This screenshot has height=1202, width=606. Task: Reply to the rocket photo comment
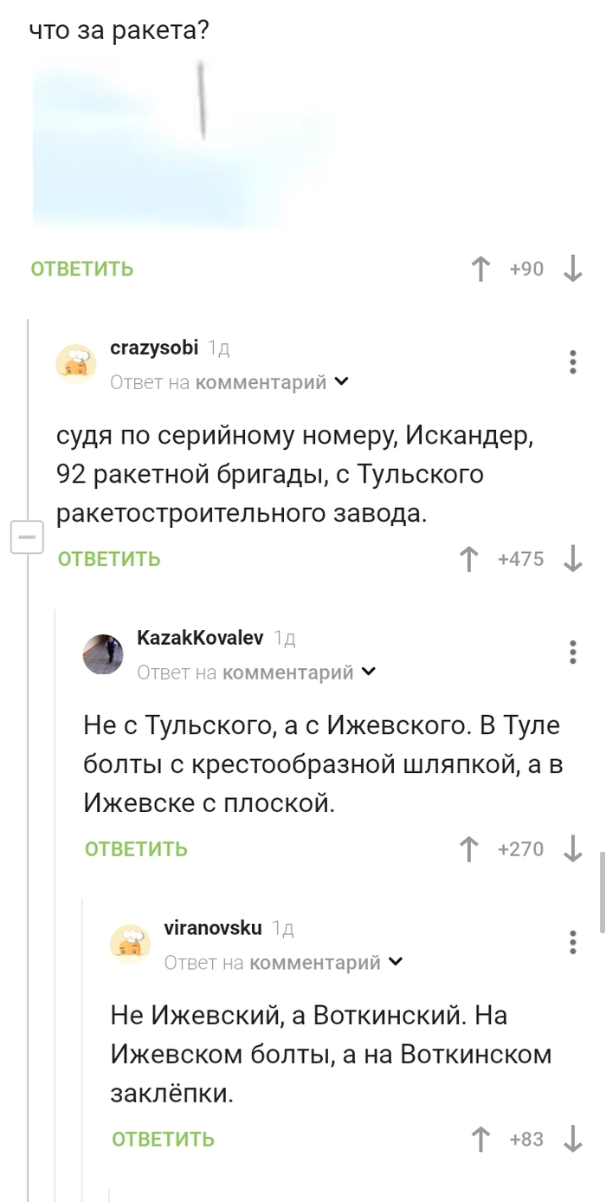(81, 269)
